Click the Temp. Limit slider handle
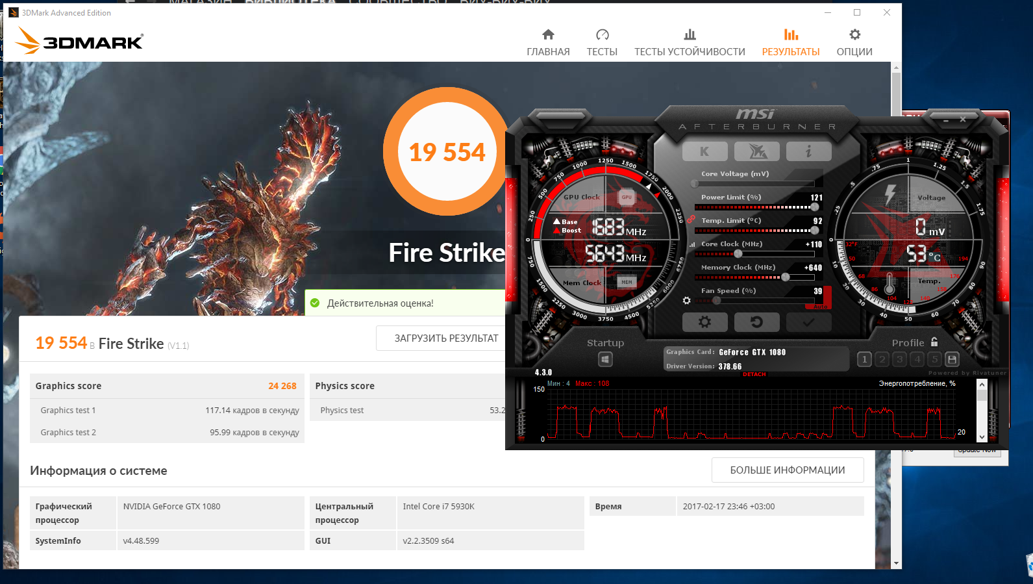 [x=815, y=231]
